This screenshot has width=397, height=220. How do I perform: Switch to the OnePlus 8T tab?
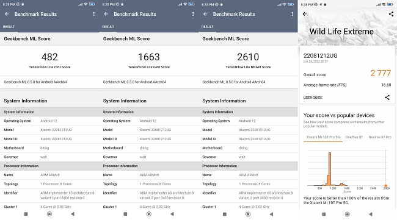[x=354, y=137]
